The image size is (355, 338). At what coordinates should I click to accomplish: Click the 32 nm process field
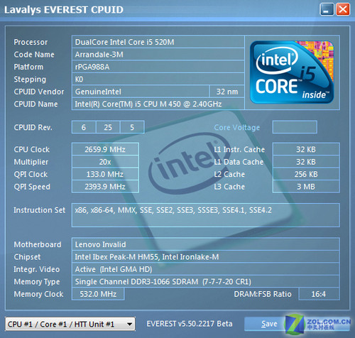(227, 92)
